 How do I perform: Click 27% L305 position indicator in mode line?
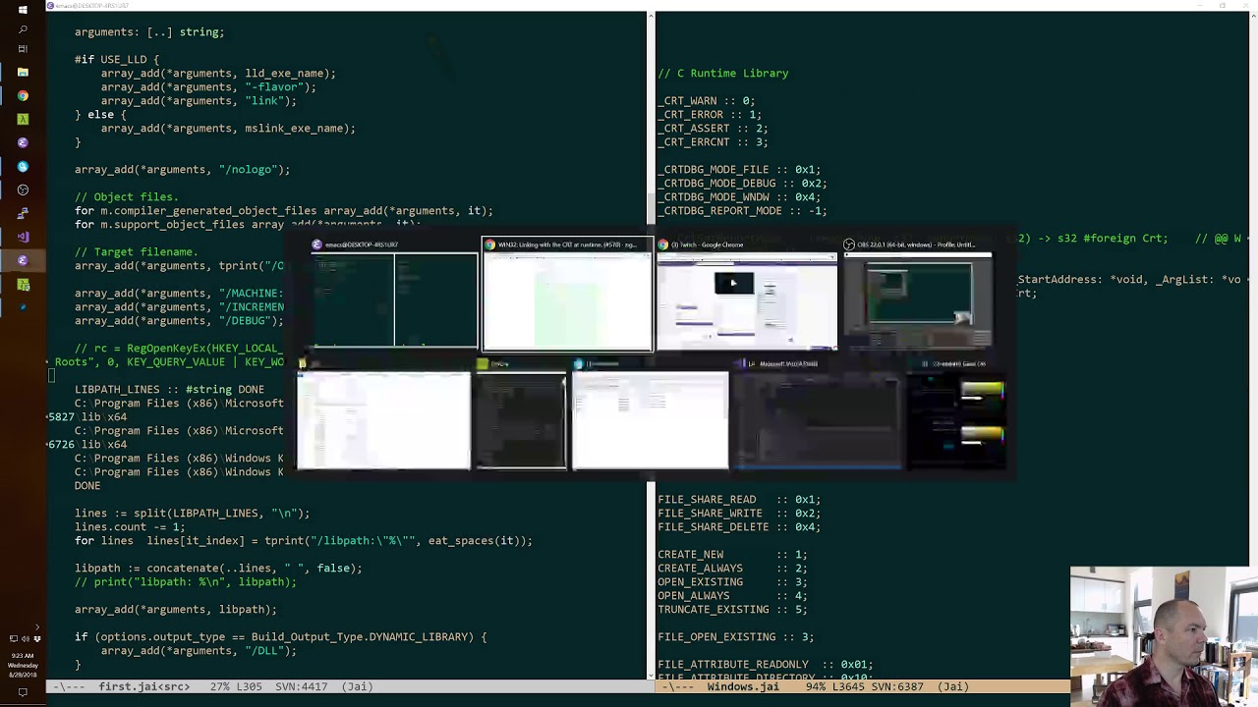(235, 686)
